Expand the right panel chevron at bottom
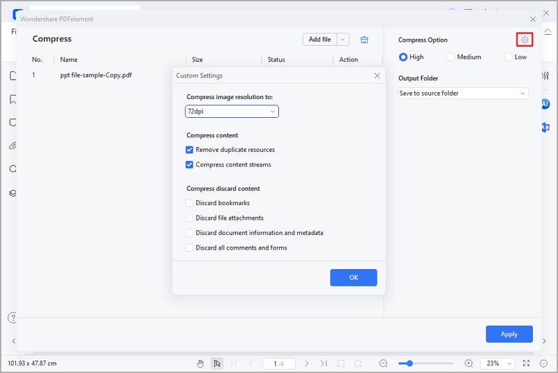This screenshot has width=558, height=373. tap(544, 341)
